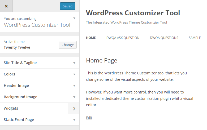Expand the Header Image section arrow
This screenshot has height=130, width=207.
click(x=74, y=86)
